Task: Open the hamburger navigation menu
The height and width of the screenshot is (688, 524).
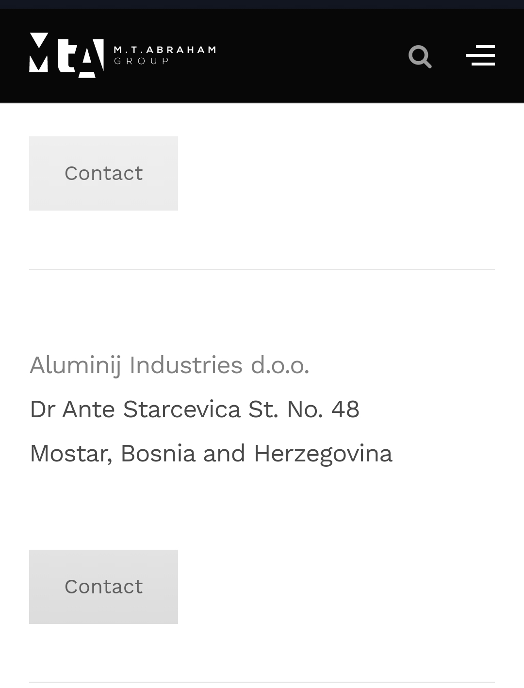Action: tap(480, 55)
